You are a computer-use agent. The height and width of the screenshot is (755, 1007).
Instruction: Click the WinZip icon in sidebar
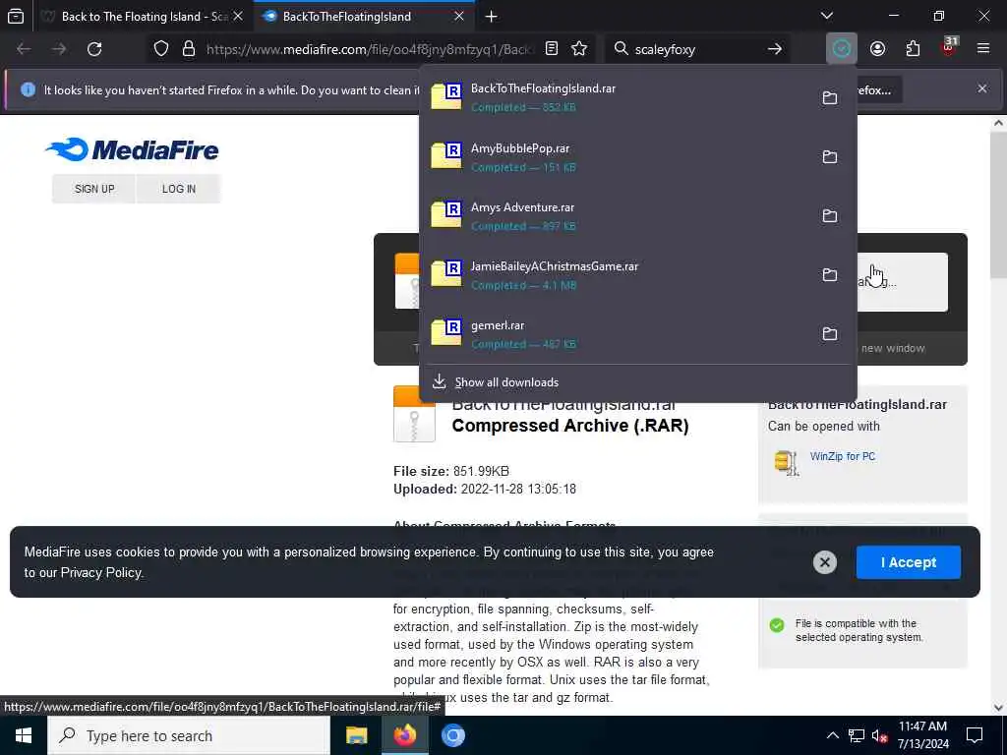pos(786,462)
